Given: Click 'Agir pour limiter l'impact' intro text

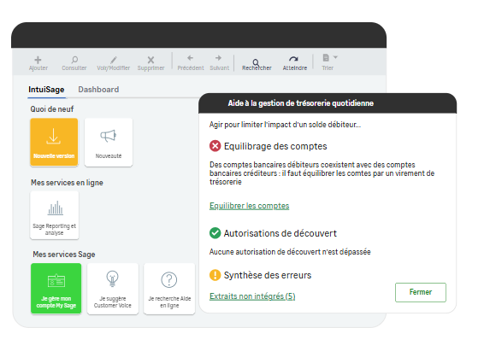Looking at the screenshot, I should tap(285, 125).
